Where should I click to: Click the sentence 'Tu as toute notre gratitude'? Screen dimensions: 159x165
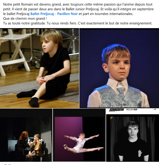coord(24,23)
